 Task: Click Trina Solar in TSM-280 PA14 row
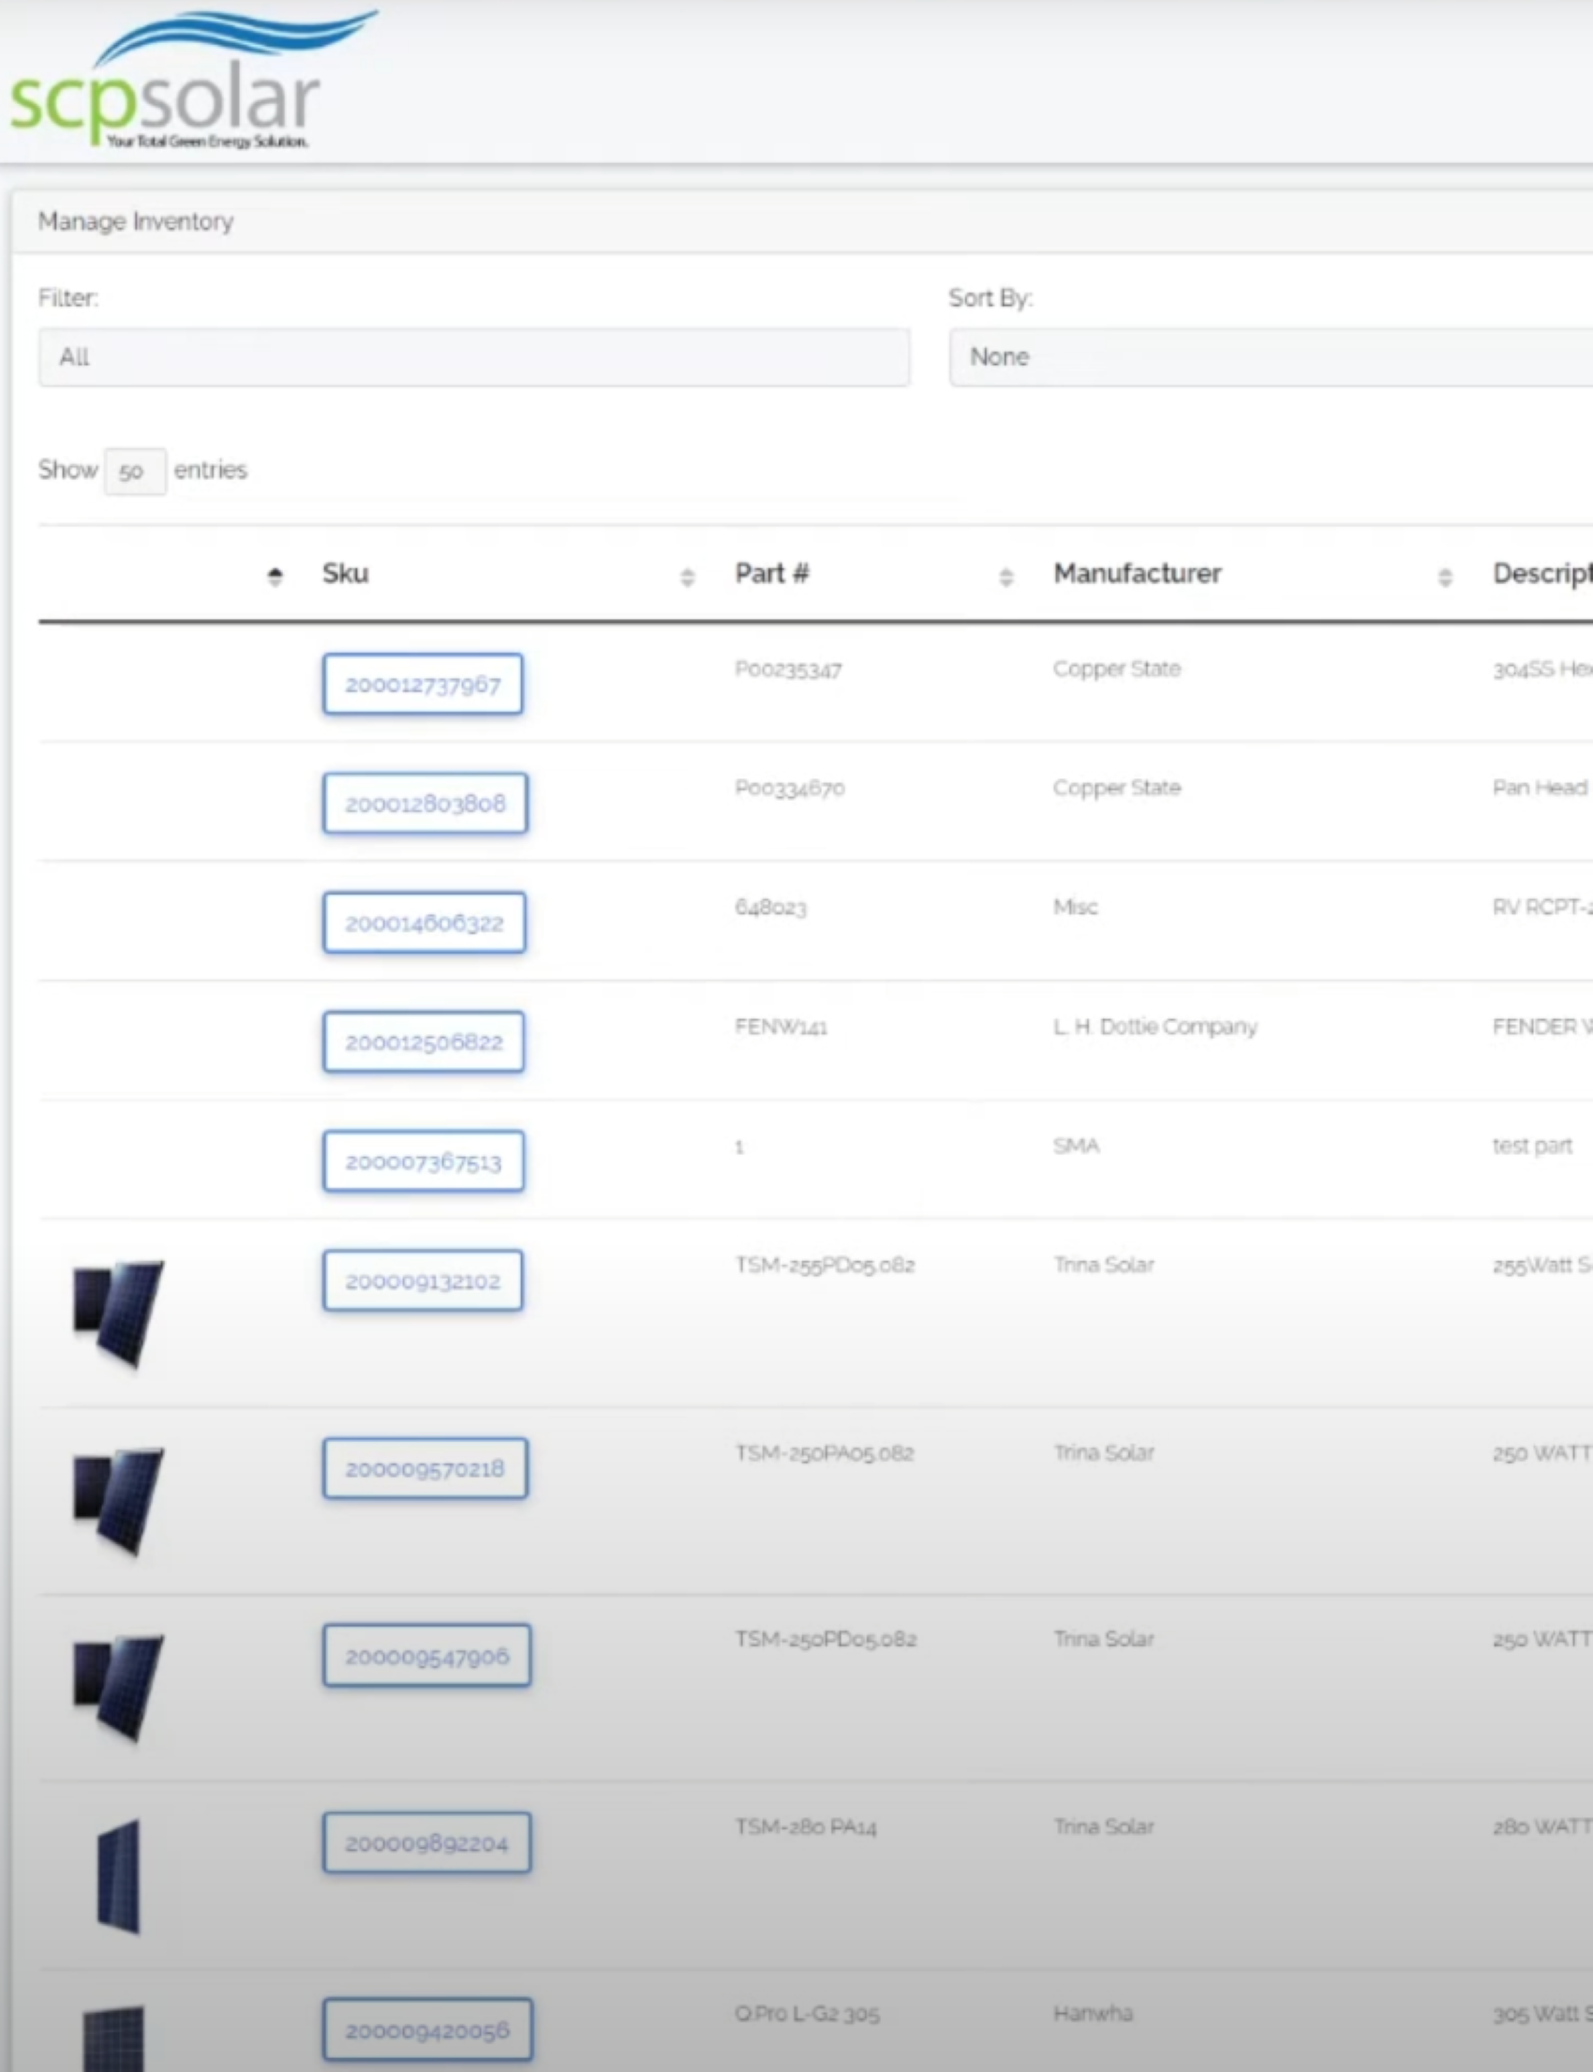pyautogui.click(x=1104, y=1827)
